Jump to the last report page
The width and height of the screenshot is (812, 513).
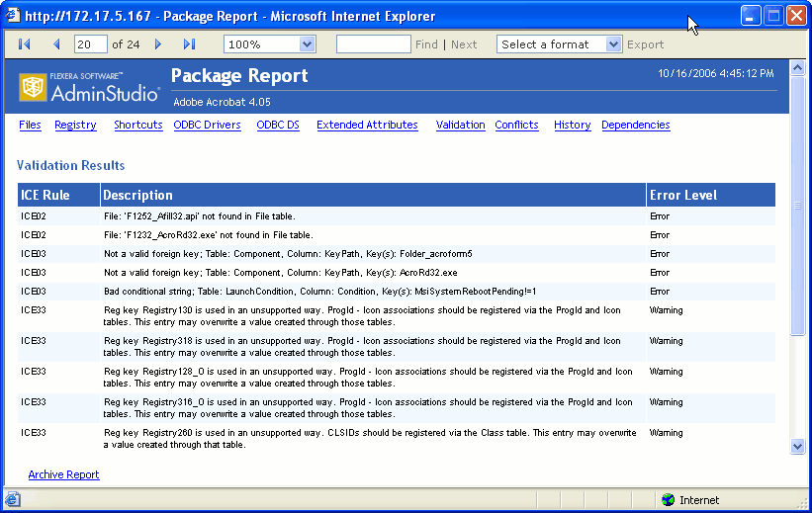190,44
